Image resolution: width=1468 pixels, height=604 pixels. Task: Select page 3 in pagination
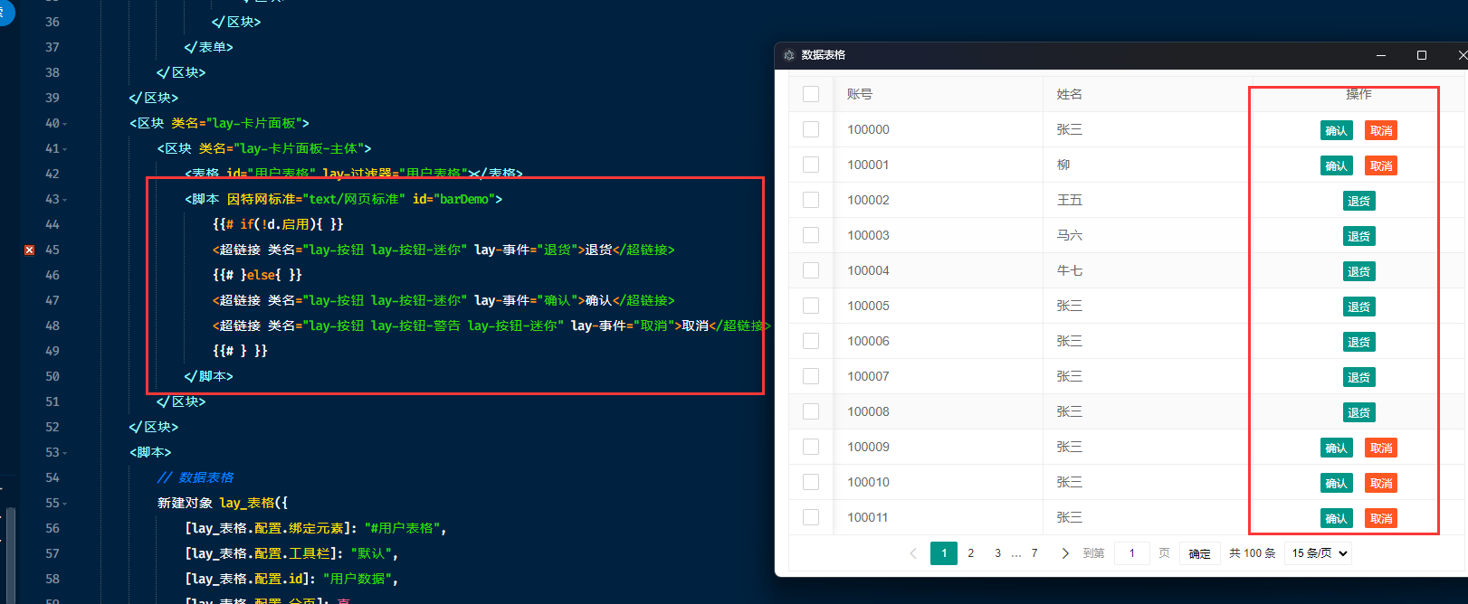997,553
